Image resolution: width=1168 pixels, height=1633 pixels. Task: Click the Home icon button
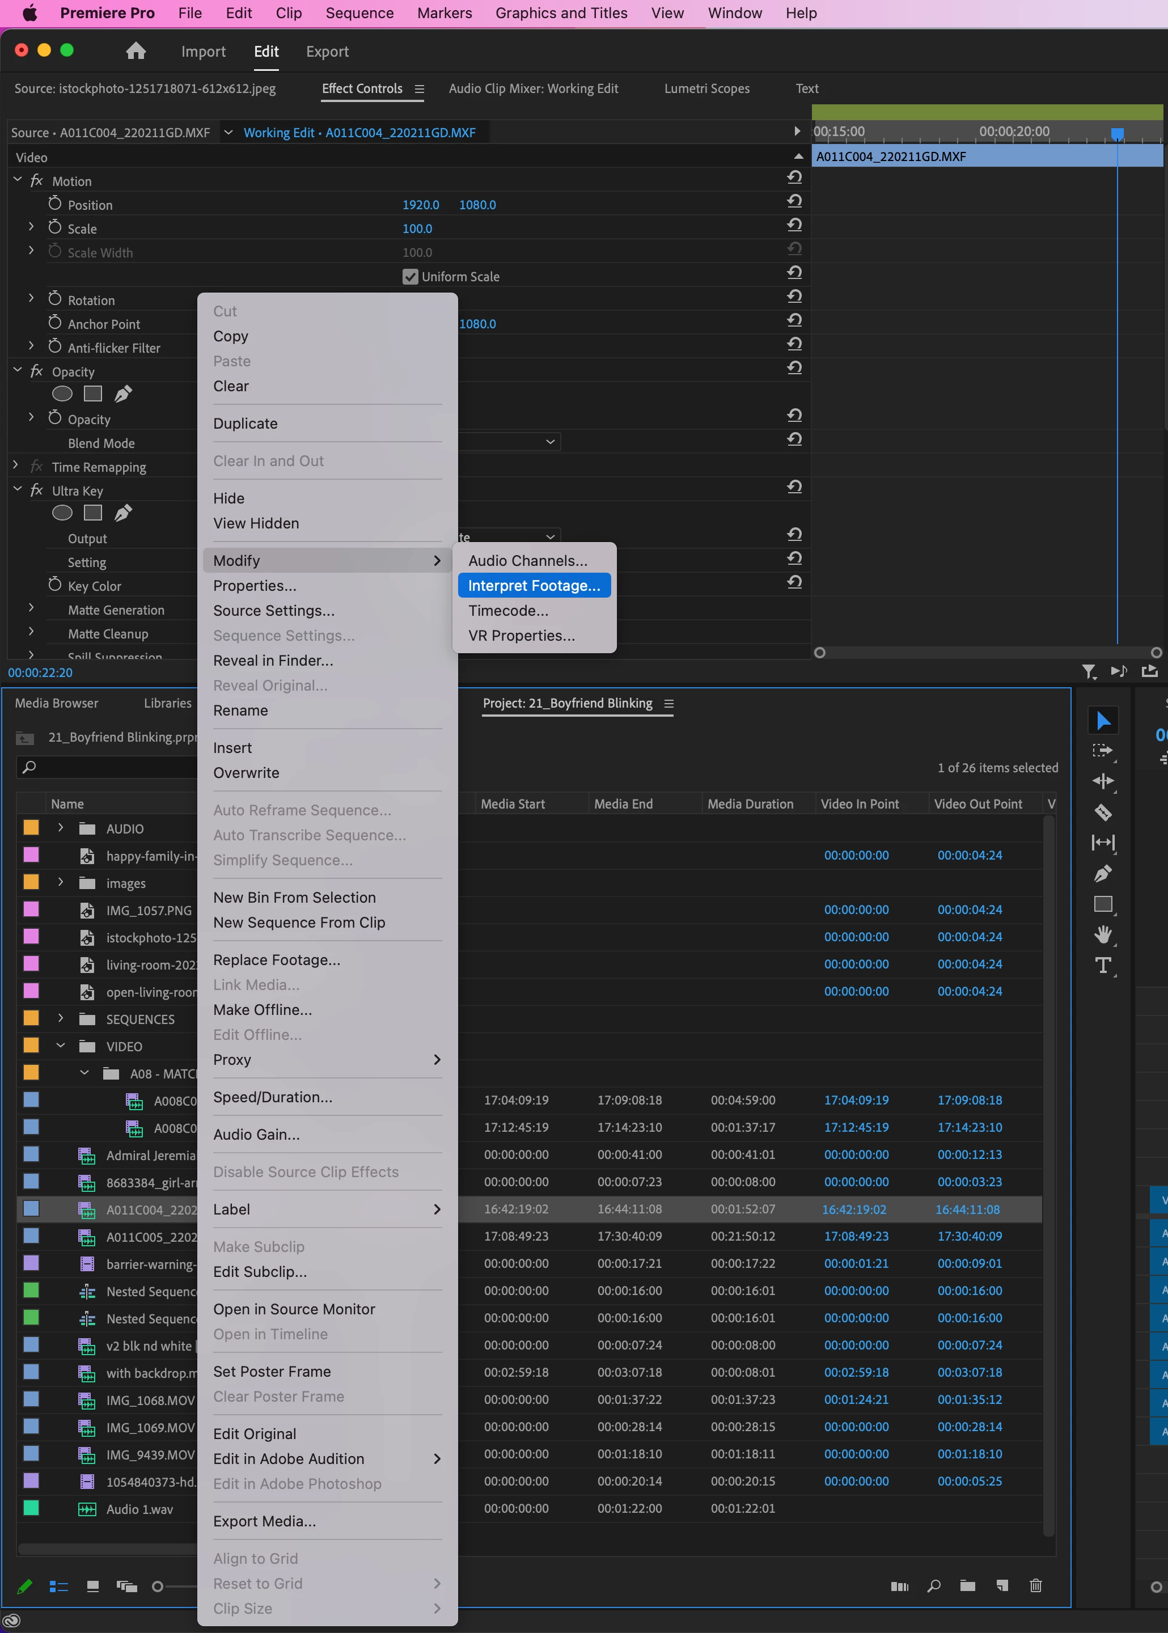[135, 51]
